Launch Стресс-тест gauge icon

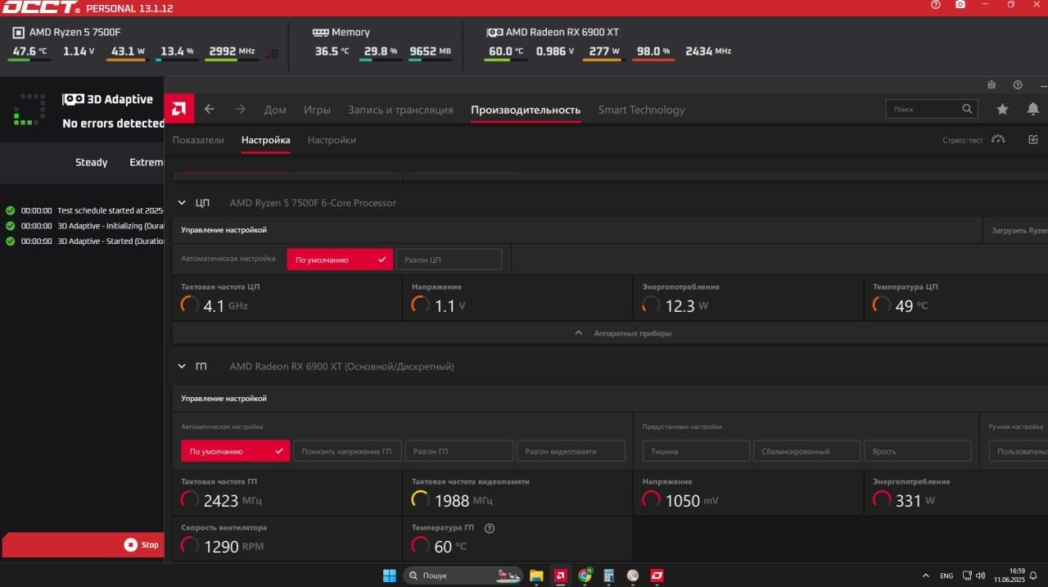coord(997,139)
